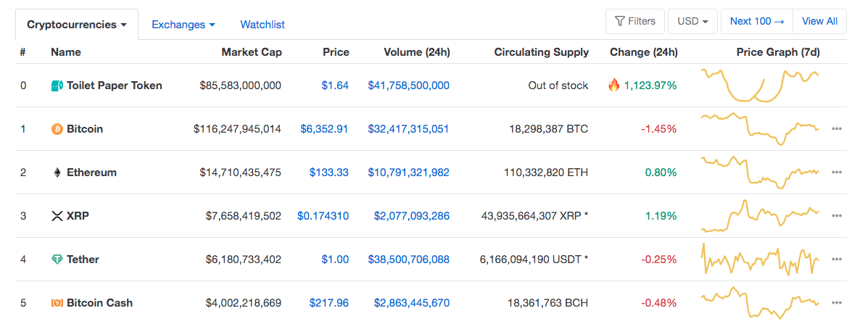Click the Price Graph (7d) column header
The image size is (868, 324).
(x=778, y=52)
